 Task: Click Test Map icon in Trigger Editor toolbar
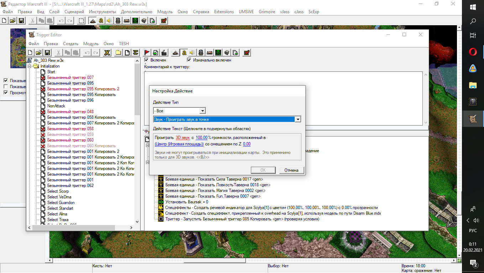[247, 53]
